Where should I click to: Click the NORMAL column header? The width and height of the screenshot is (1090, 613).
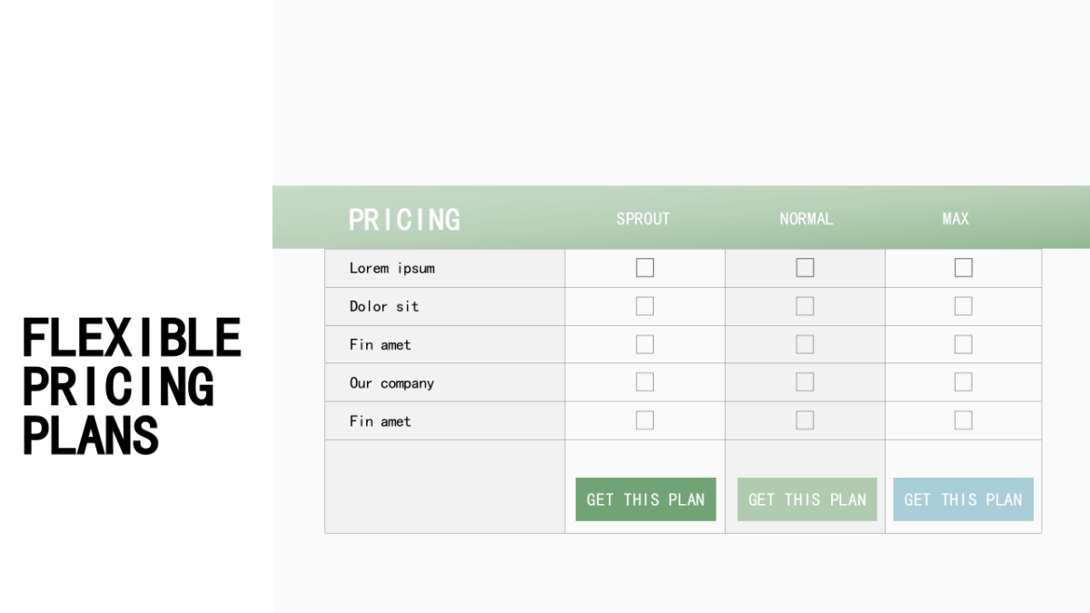coord(806,219)
